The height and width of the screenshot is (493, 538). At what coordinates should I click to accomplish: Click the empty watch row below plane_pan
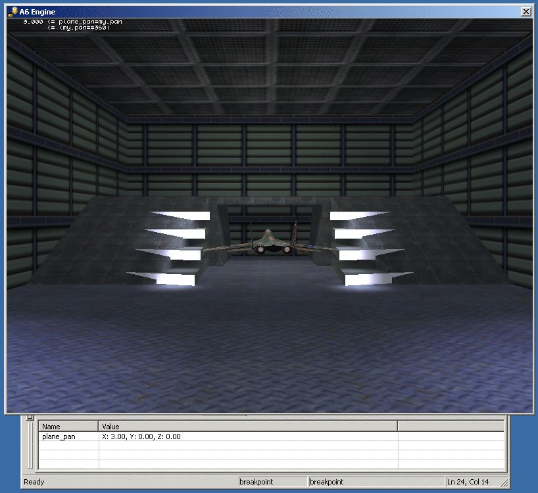(68, 446)
